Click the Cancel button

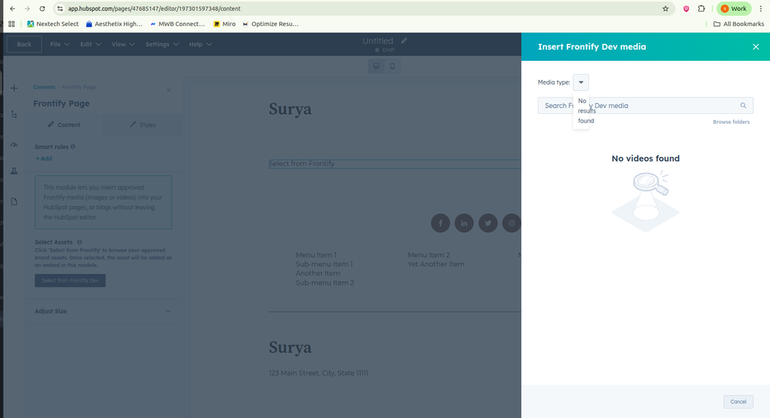pyautogui.click(x=738, y=402)
